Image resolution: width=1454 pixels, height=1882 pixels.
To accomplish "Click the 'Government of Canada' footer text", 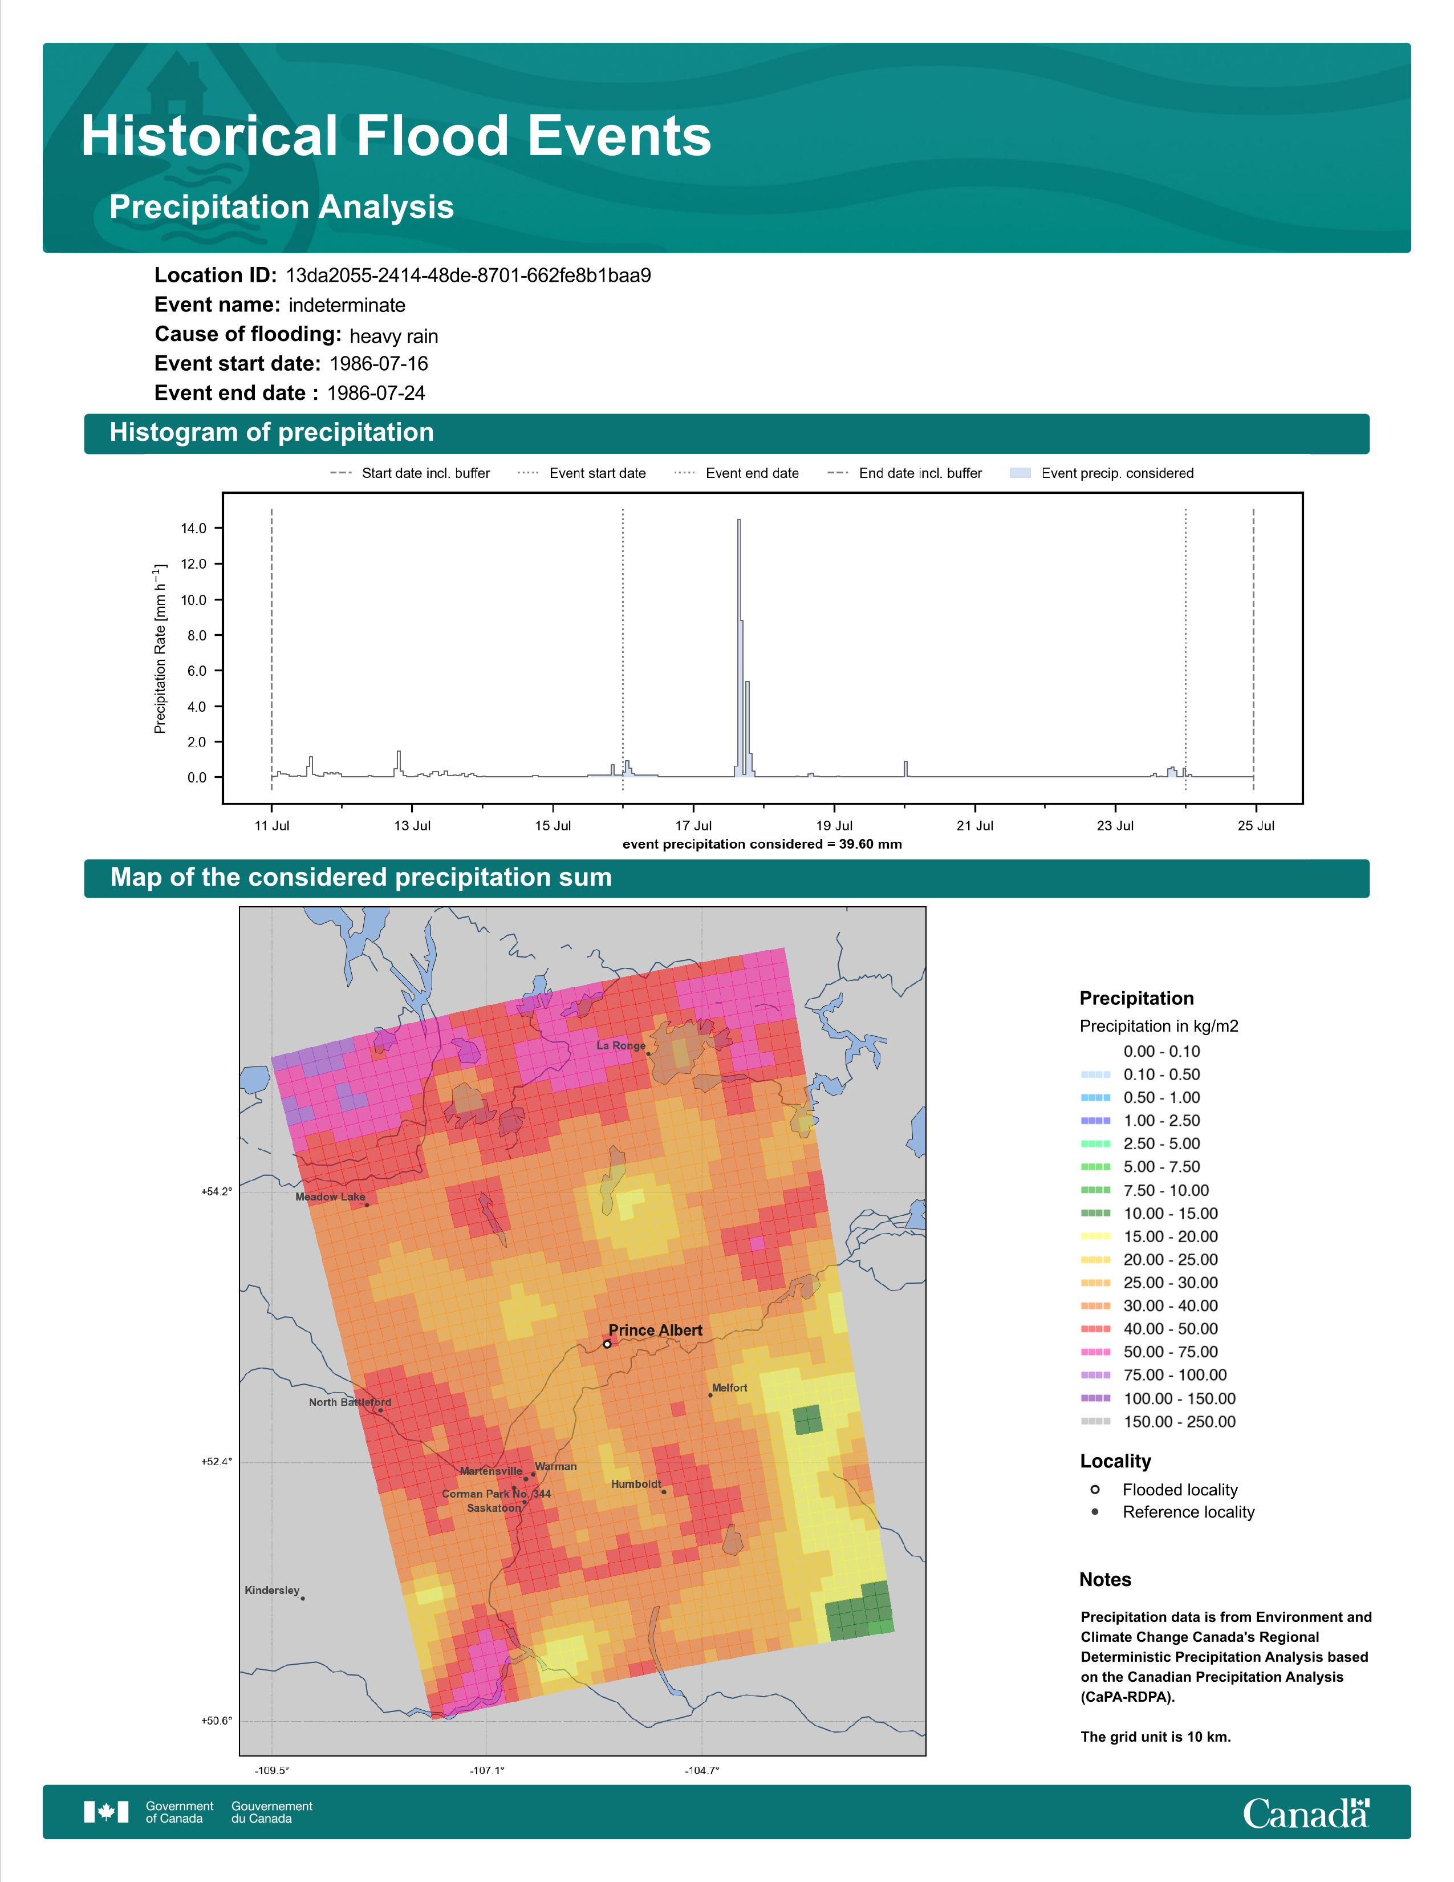I will click(179, 1812).
